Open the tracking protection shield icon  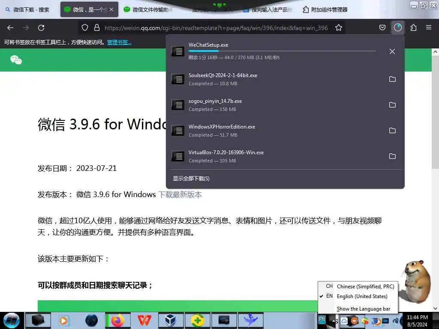85,27
